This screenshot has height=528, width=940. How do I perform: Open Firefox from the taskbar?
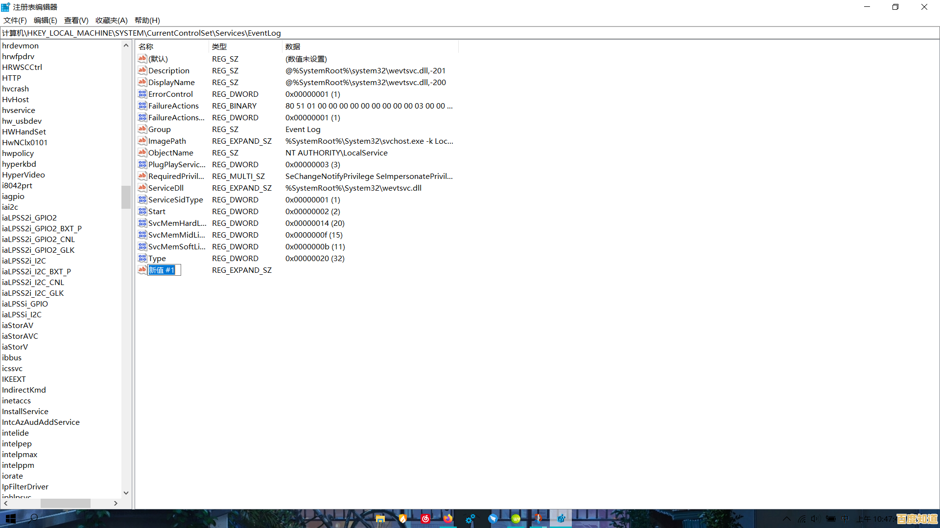(x=447, y=519)
